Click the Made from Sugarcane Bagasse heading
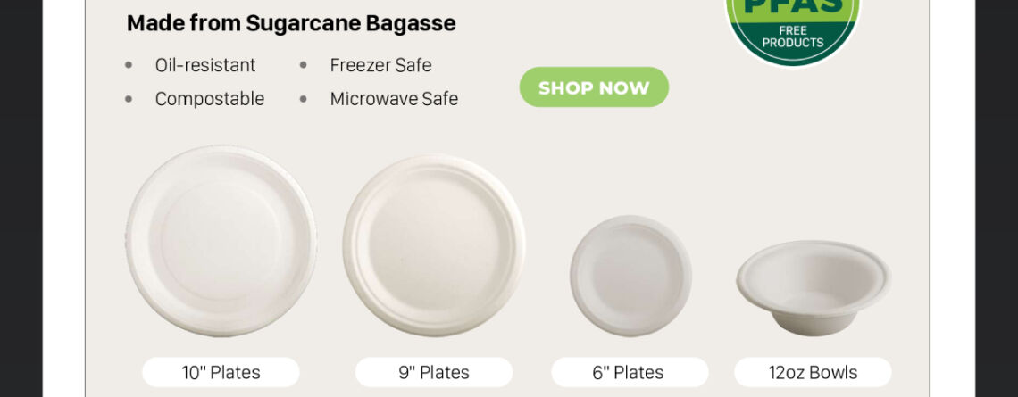The image size is (1018, 397). point(291,23)
